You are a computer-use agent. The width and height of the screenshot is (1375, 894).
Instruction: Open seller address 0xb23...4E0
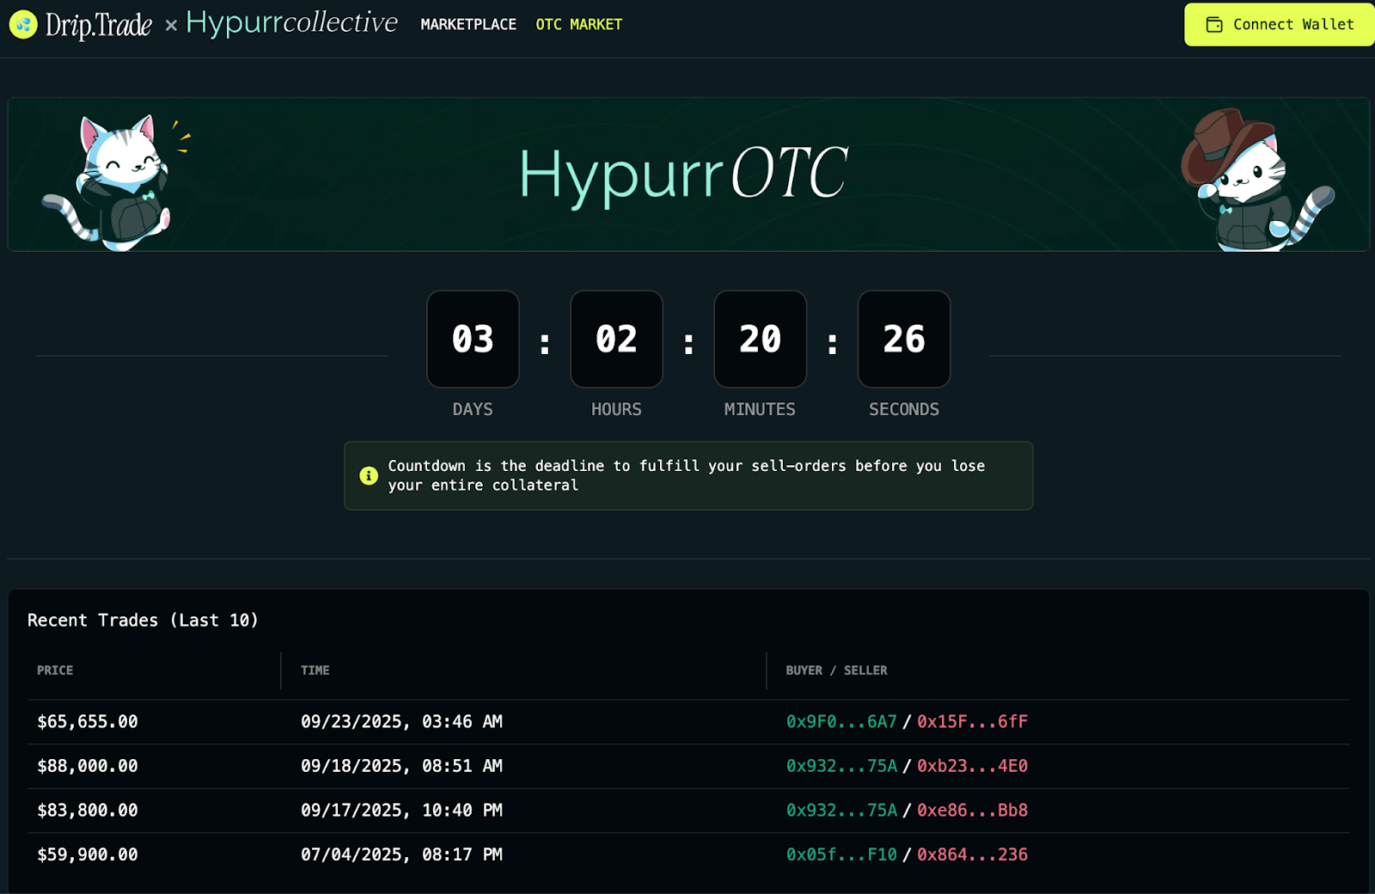click(x=972, y=766)
